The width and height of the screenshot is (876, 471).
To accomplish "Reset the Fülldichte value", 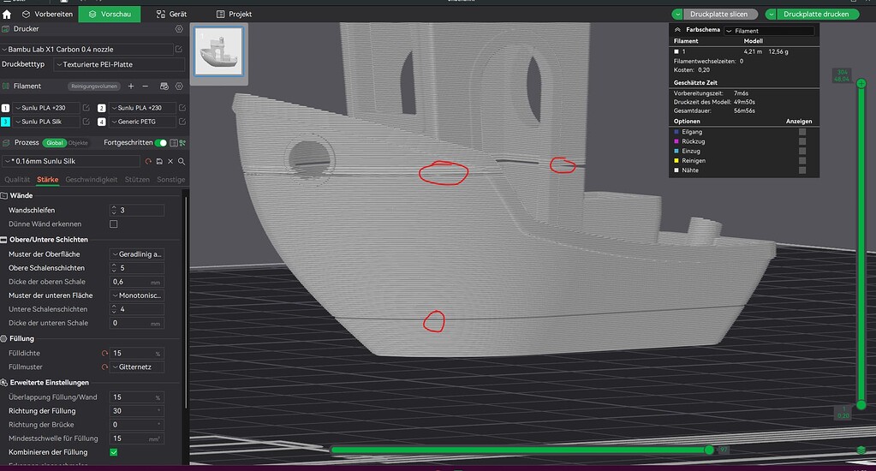I will pyautogui.click(x=104, y=353).
